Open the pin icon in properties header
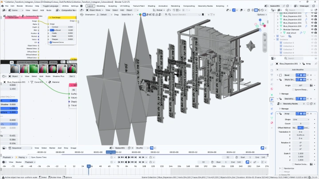 316,64
